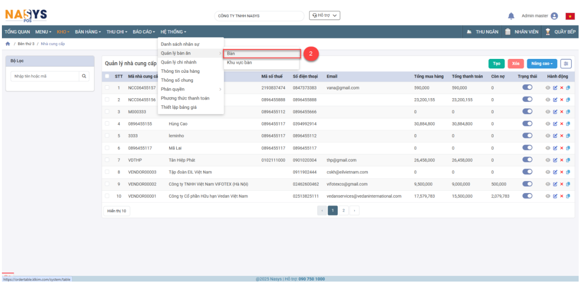Click the home icon in breadcrumb
The width and height of the screenshot is (582, 283).
point(8,44)
